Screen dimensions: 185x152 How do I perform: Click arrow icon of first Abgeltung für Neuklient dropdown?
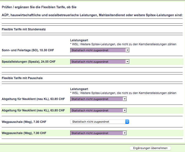click(125, 99)
